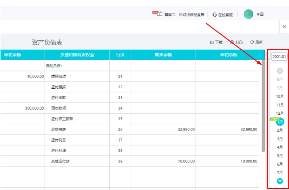Select 11月 in the period timeline
The width and height of the screenshot is (289, 190).
280,105
